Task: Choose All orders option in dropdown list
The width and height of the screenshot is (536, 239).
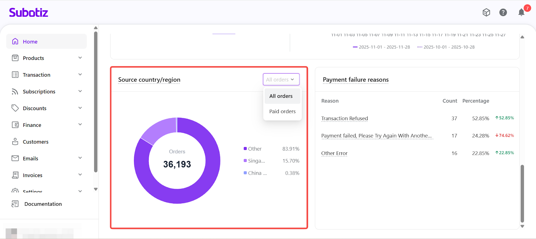Action: pyautogui.click(x=281, y=96)
